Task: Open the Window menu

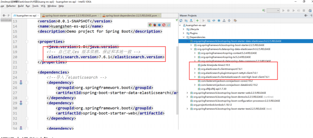Action: (x=52, y=6)
